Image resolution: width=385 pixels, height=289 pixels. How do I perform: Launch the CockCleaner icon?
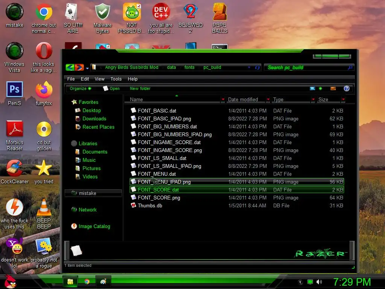15,172
